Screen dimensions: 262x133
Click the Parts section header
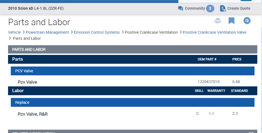(17, 59)
